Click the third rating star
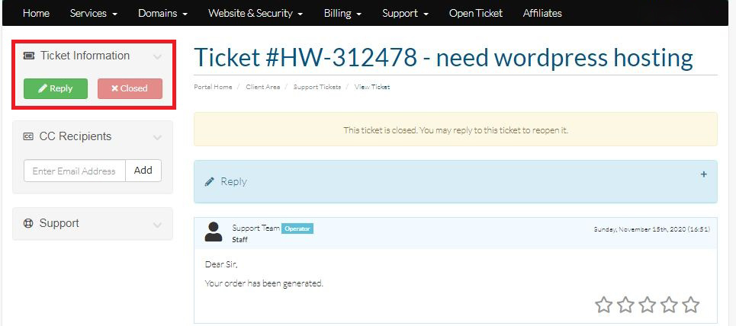 (x=647, y=305)
